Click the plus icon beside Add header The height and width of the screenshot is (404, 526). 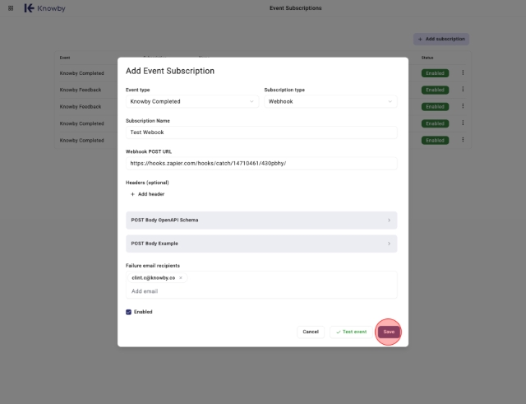(132, 194)
